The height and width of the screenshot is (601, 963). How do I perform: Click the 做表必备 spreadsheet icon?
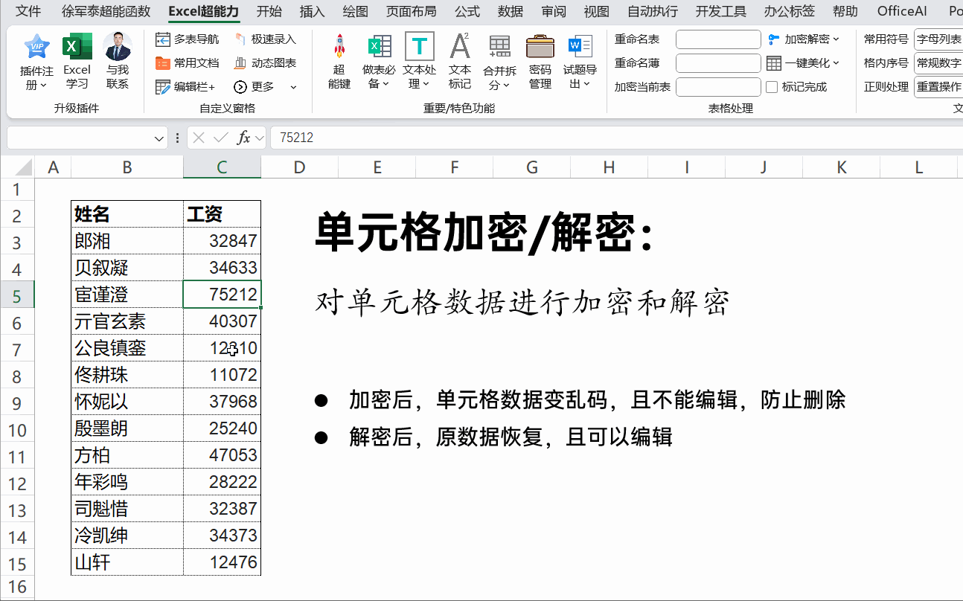click(x=380, y=46)
